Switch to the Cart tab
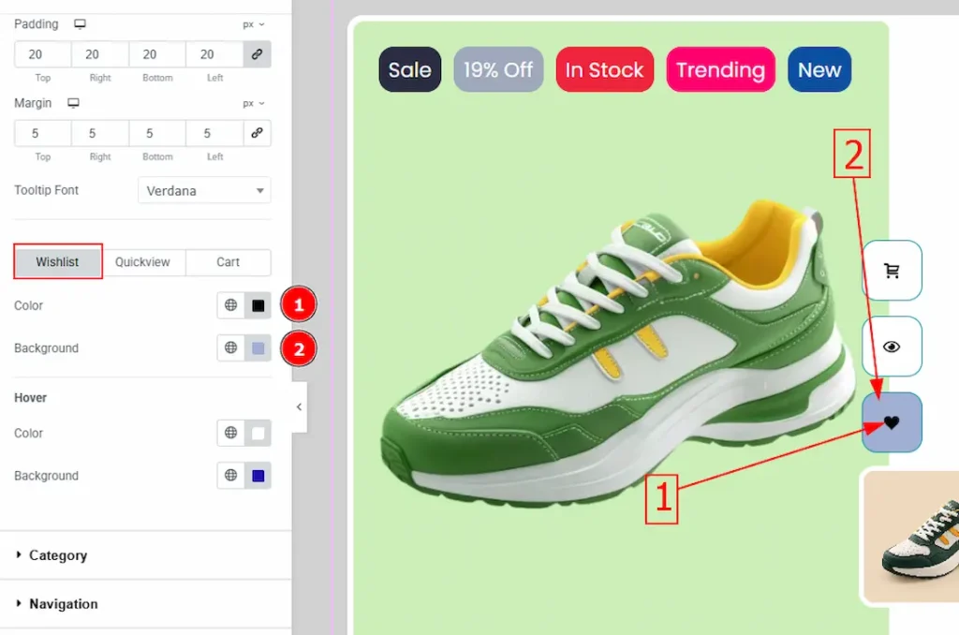This screenshot has width=959, height=635. point(229,262)
